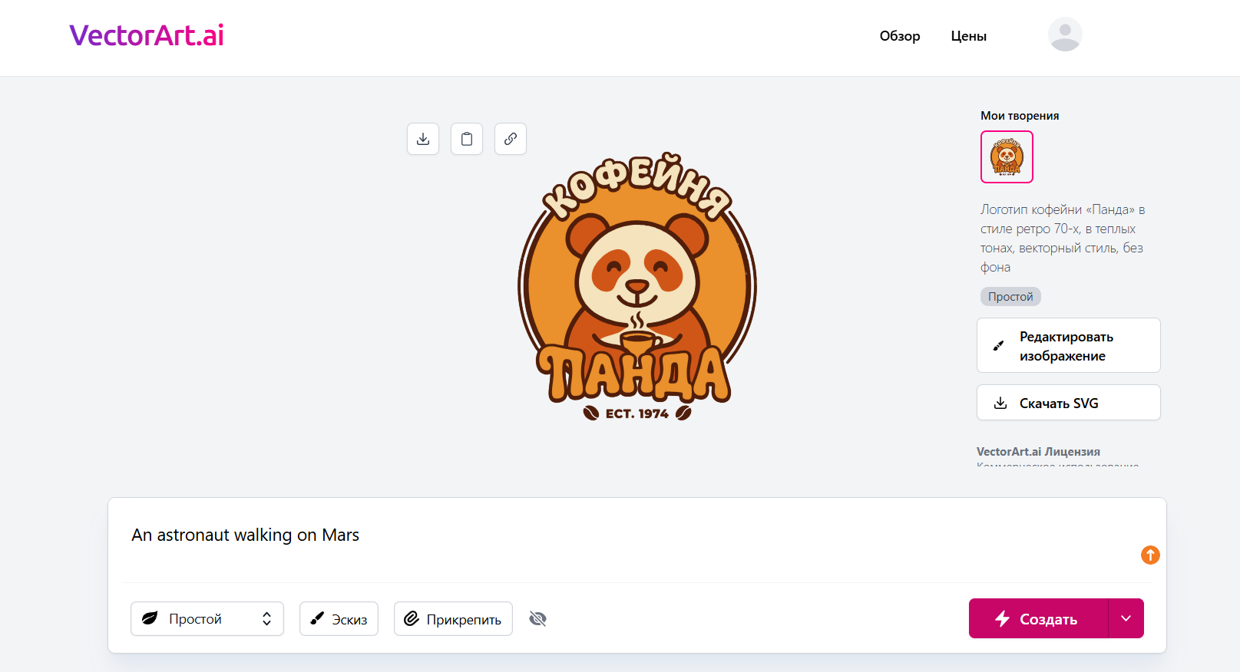The width and height of the screenshot is (1240, 672).
Task: Click into the prompt text field
Action: point(614,535)
